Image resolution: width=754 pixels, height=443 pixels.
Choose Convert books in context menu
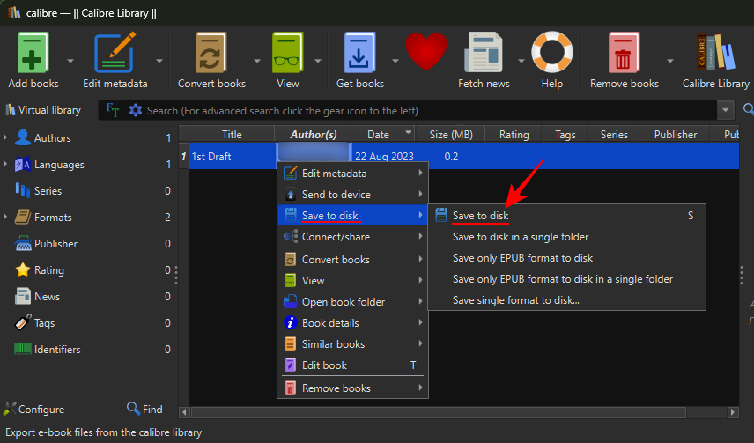pos(353,260)
